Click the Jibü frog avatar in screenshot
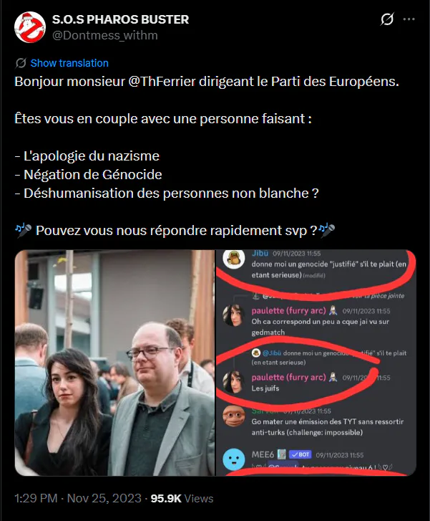Viewport: 430px width, 521px height. (233, 259)
